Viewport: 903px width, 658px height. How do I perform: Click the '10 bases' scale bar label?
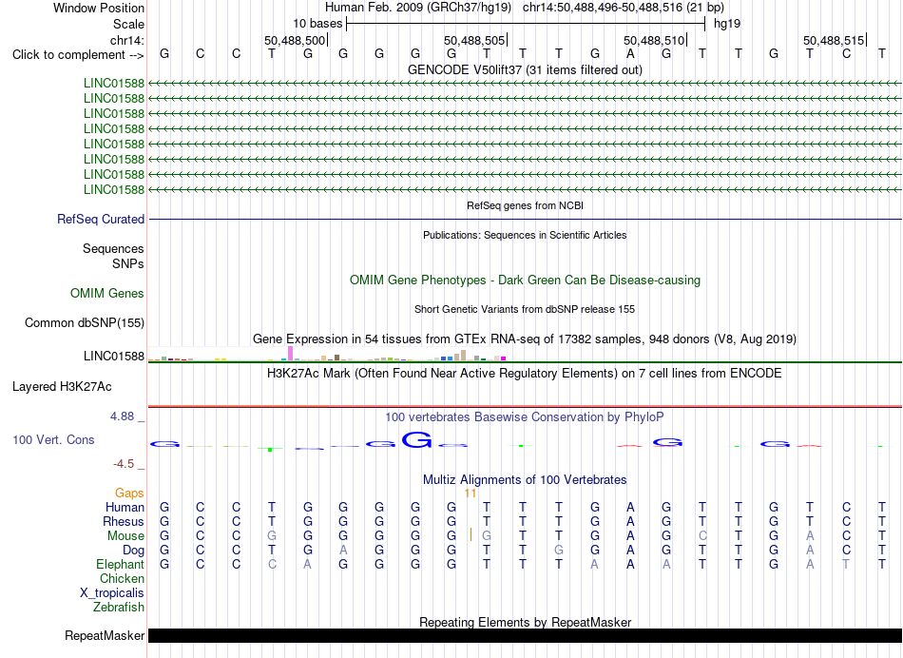click(317, 24)
